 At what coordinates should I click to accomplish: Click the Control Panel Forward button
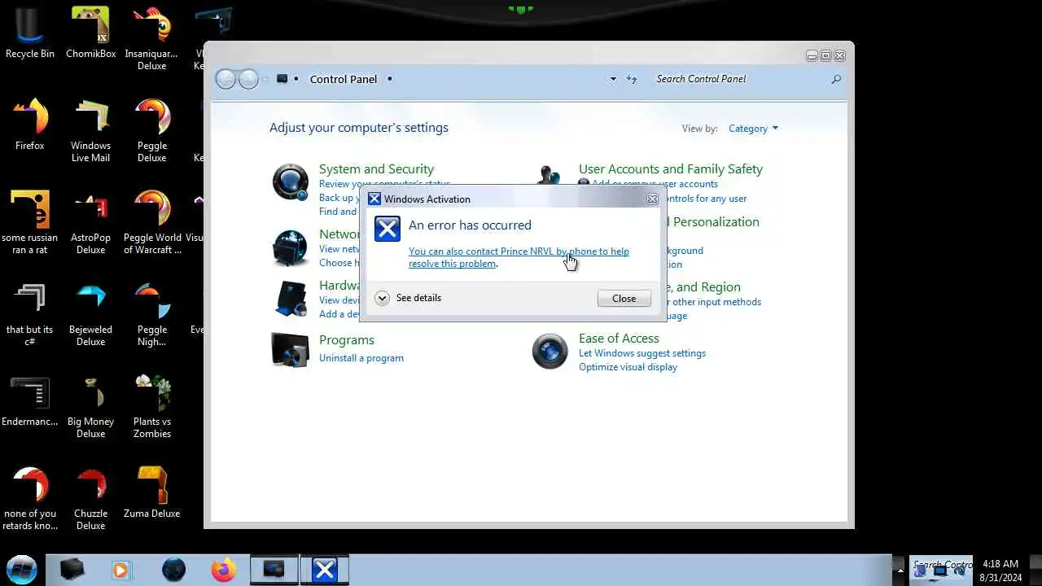(248, 79)
